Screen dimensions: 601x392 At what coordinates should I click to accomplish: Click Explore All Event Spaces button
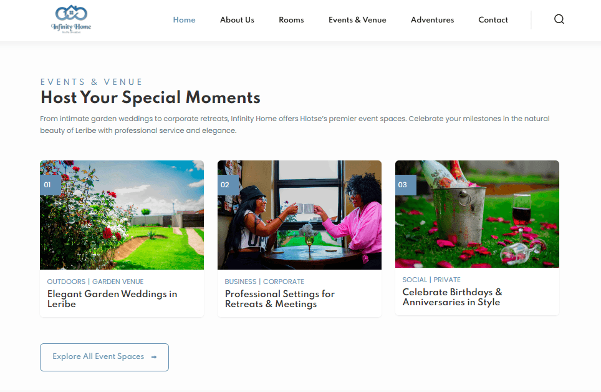(x=104, y=357)
